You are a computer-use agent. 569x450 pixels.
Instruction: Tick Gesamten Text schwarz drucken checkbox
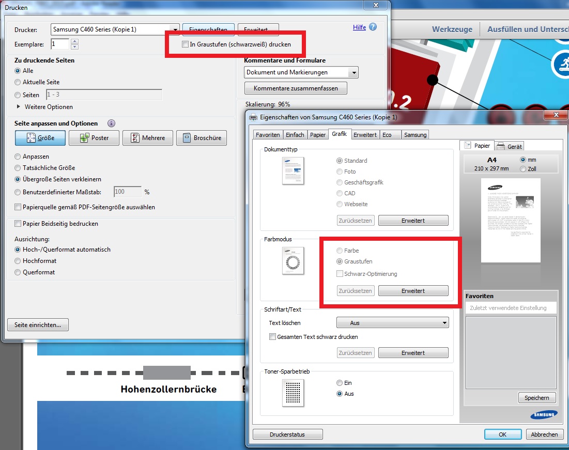[272, 337]
